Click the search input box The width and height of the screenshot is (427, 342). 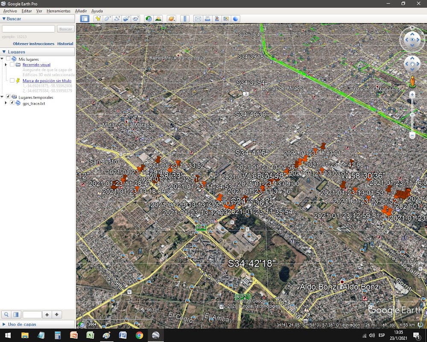28,29
